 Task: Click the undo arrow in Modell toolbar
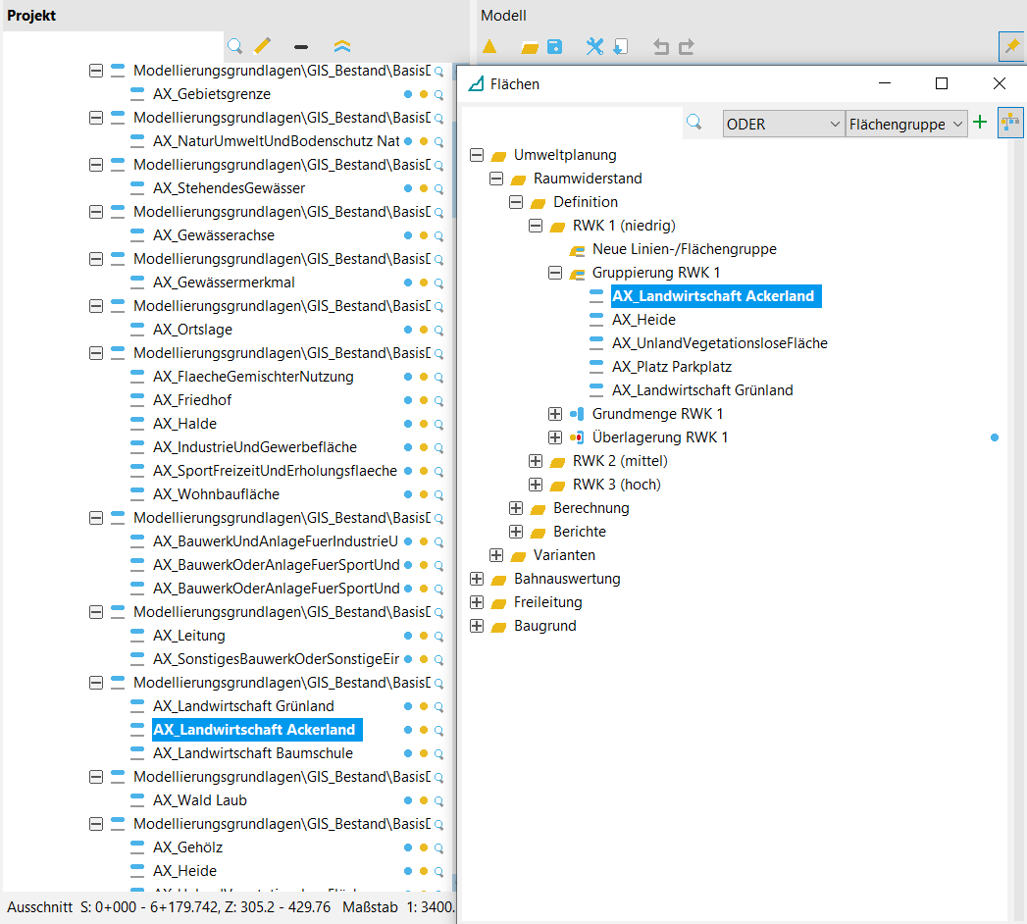tap(660, 46)
